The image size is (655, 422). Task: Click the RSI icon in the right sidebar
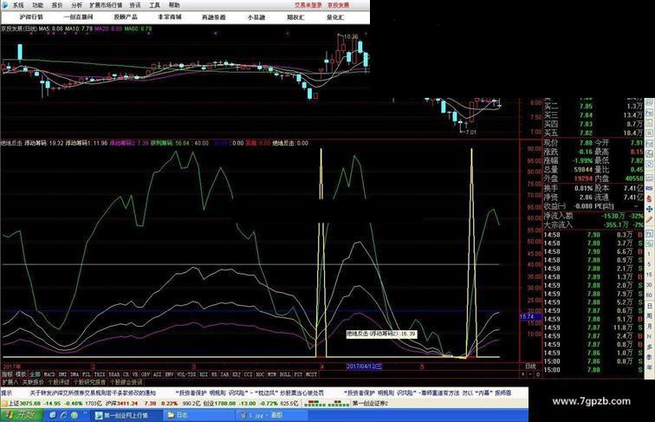click(x=649, y=188)
